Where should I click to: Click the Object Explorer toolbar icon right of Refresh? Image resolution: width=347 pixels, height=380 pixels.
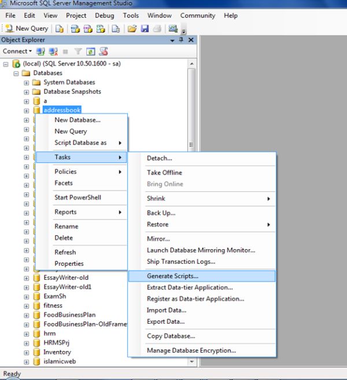pos(104,52)
